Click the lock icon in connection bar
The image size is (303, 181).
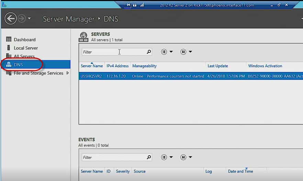point(135,5)
